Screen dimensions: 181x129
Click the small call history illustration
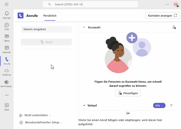click(128, 113)
